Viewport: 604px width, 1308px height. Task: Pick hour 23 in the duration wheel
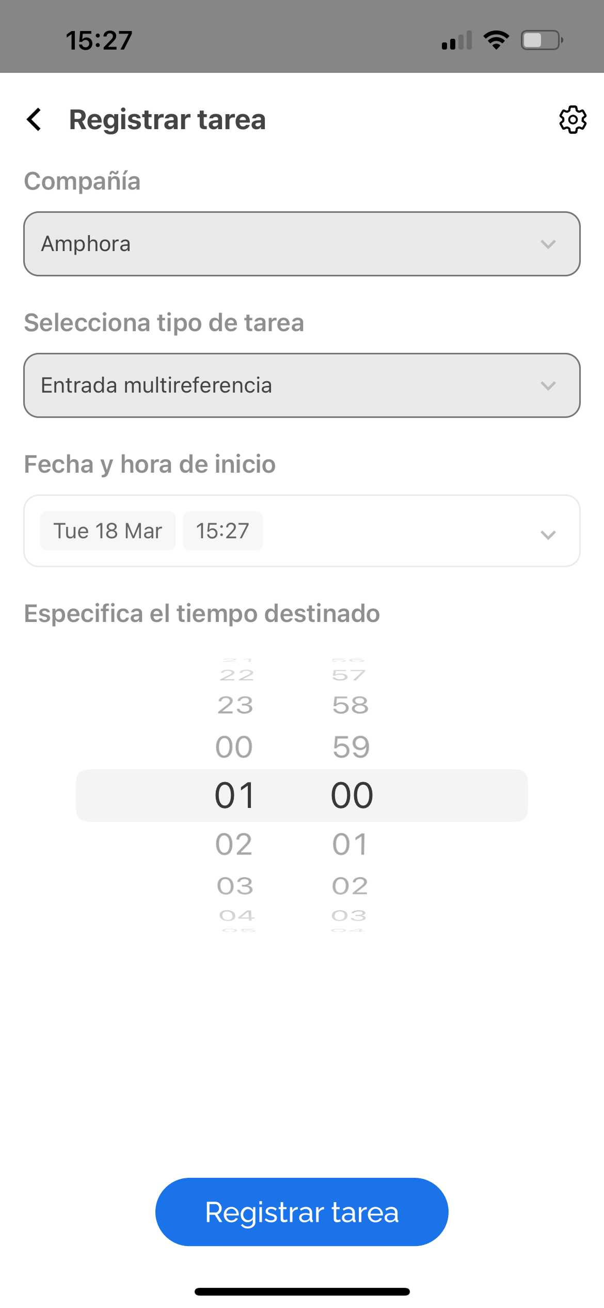(x=235, y=705)
